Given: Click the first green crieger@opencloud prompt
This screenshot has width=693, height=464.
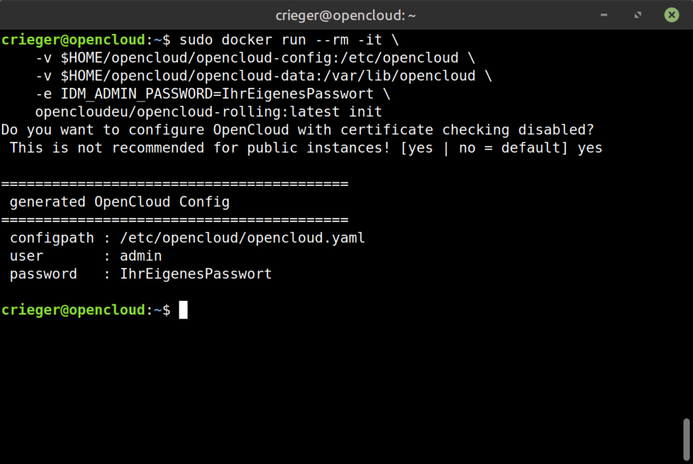Looking at the screenshot, I should point(73,39).
